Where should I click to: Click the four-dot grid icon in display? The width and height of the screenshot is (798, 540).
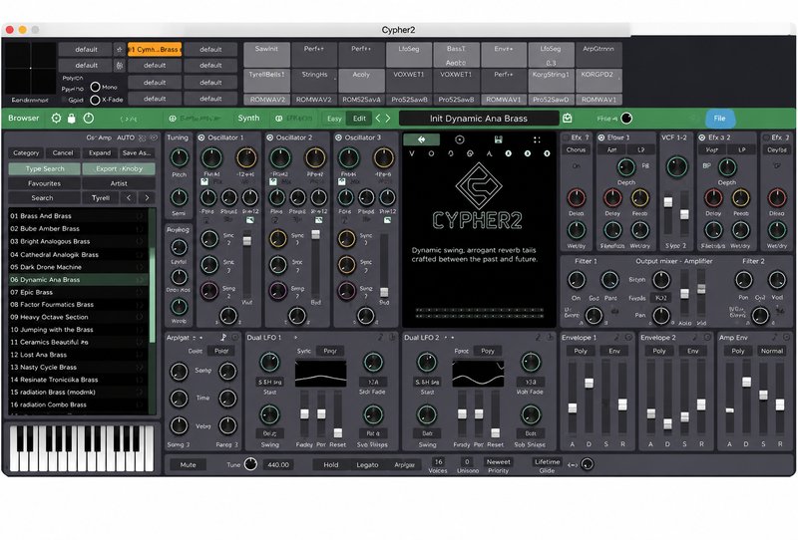click(537, 139)
